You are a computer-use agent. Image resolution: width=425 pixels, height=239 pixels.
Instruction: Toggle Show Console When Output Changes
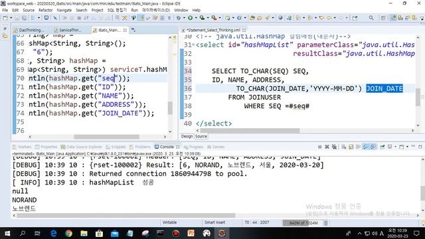click(366, 147)
